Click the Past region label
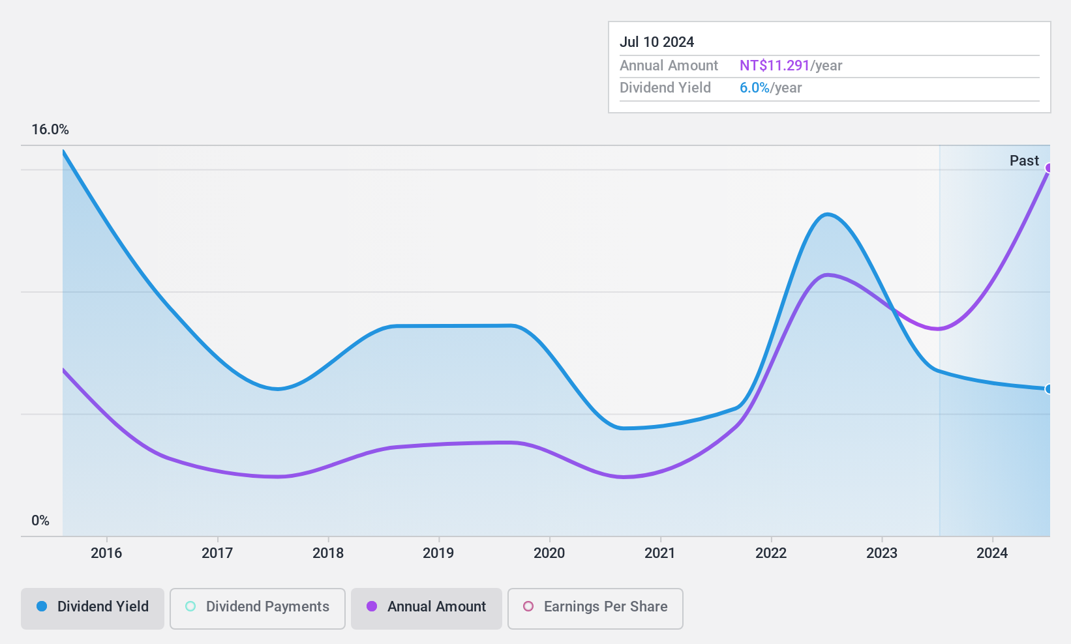Screen dimensions: 1071x644 (x=1024, y=161)
